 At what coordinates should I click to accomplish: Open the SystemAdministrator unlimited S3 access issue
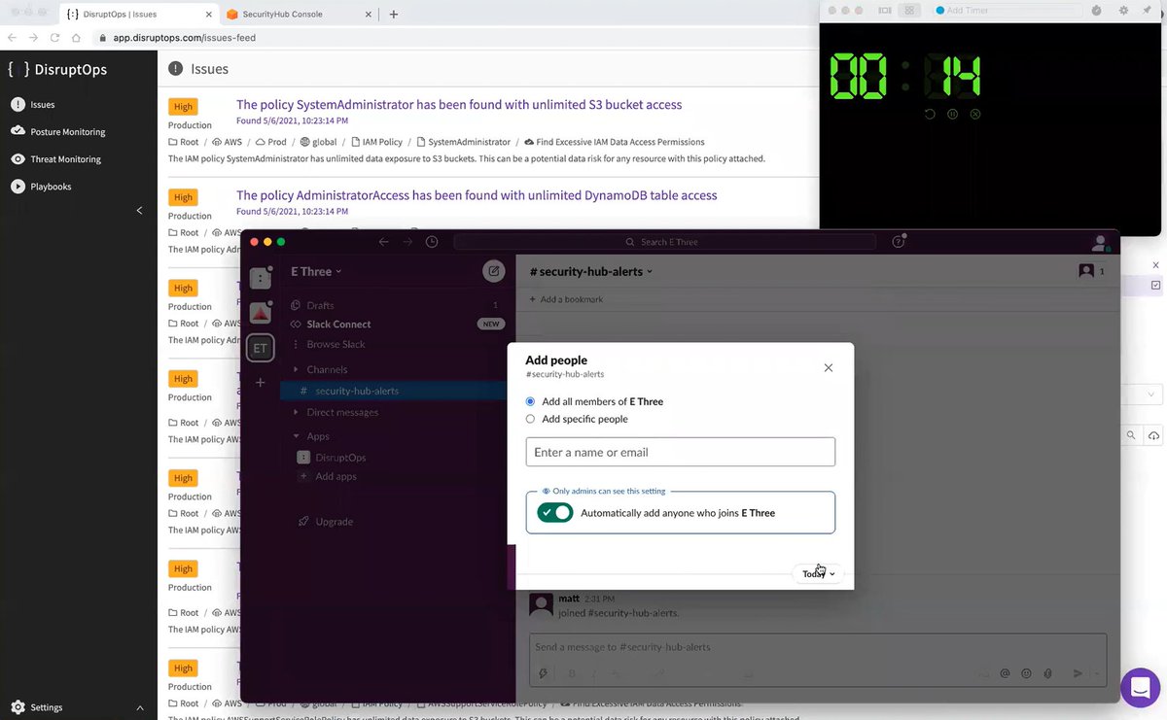click(459, 104)
